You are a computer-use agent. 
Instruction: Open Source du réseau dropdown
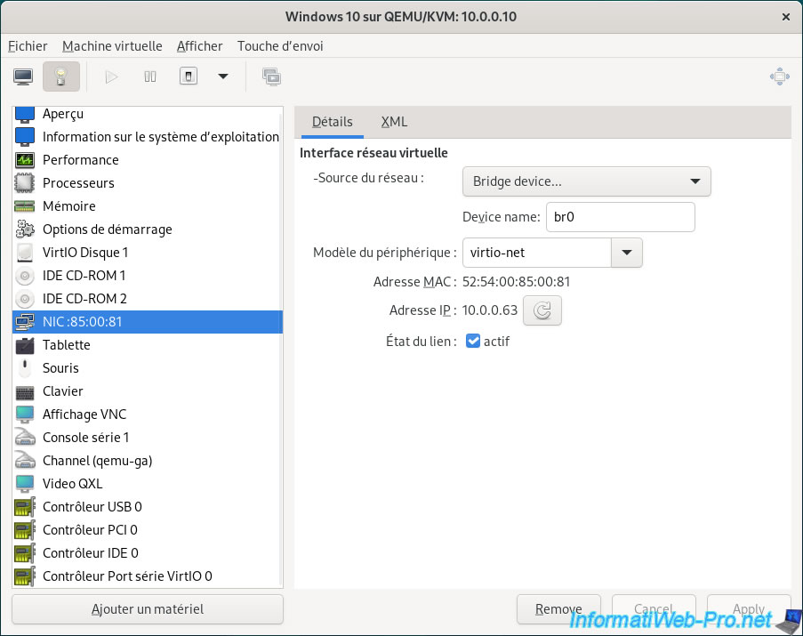(x=586, y=181)
